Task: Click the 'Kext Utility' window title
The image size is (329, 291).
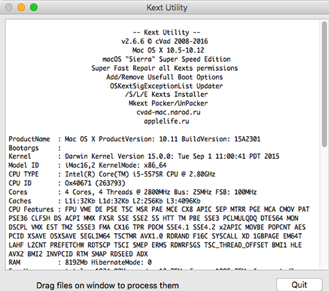Action: click(167, 7)
